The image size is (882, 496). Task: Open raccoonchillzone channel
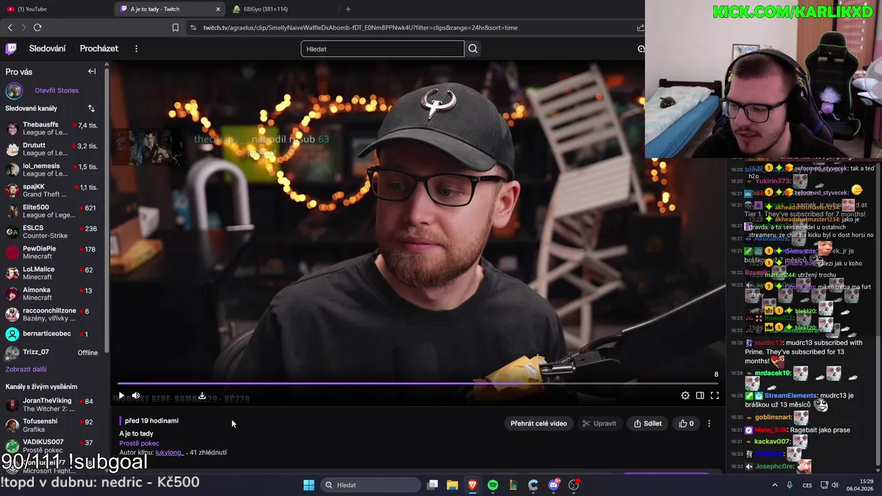pos(52,315)
